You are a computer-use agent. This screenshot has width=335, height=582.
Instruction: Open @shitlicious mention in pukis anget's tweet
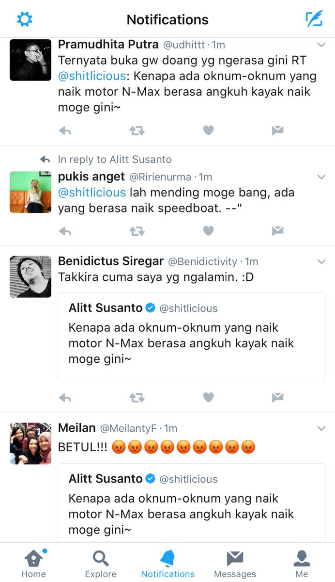coord(92,193)
